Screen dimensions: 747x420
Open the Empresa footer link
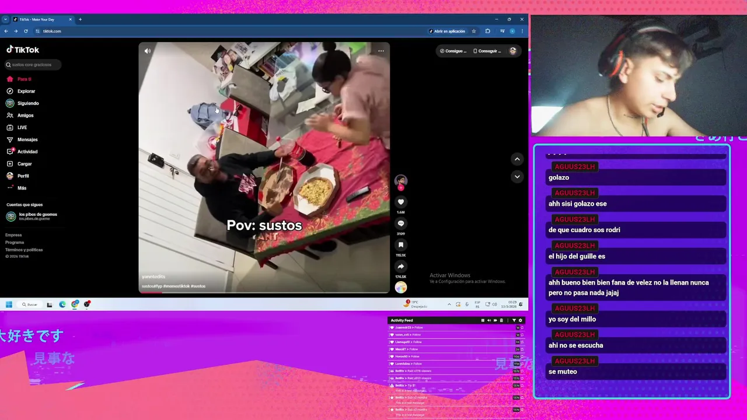click(x=13, y=235)
